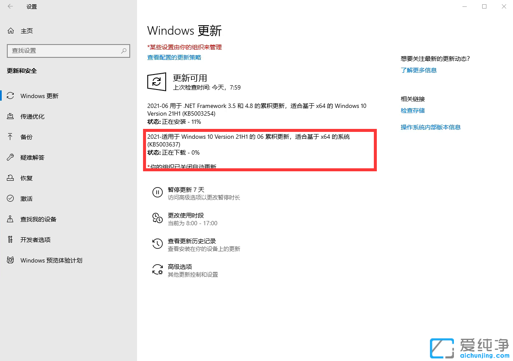Maximize the Settings window
513x361 pixels.
point(484,6)
